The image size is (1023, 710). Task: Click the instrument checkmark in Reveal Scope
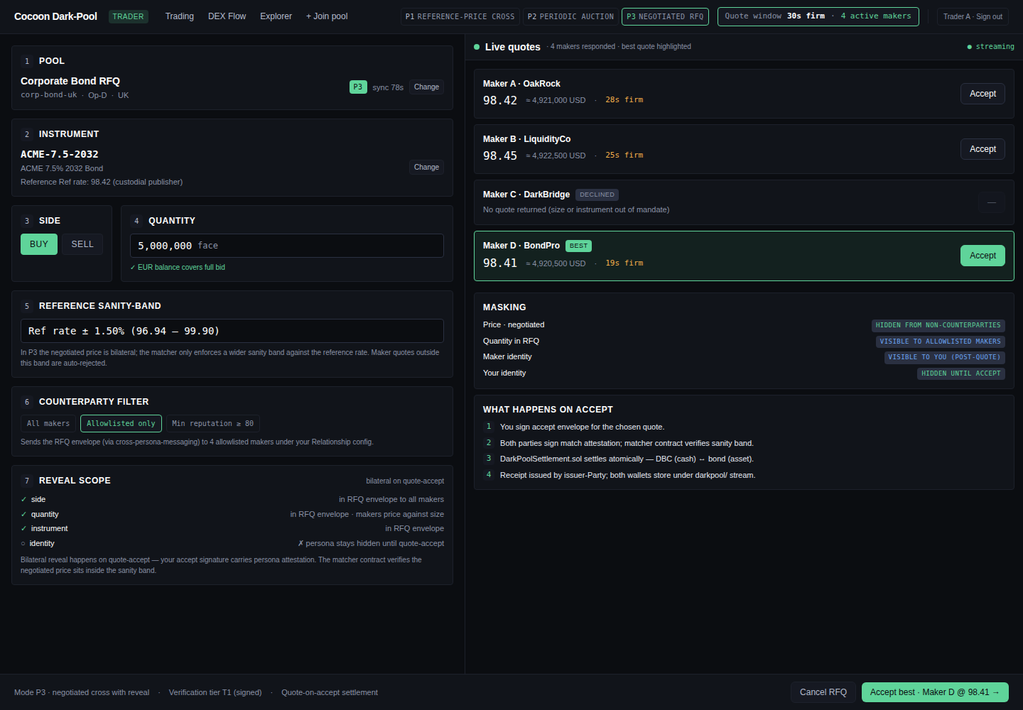click(23, 528)
